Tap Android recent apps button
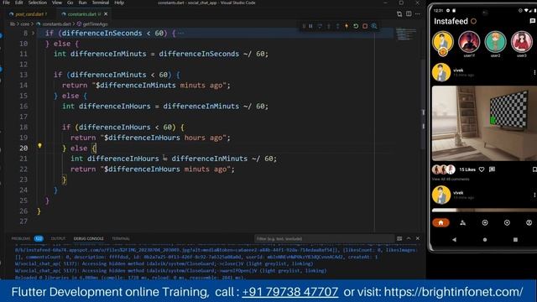Screen dimensions: 537x302 pos(515,240)
